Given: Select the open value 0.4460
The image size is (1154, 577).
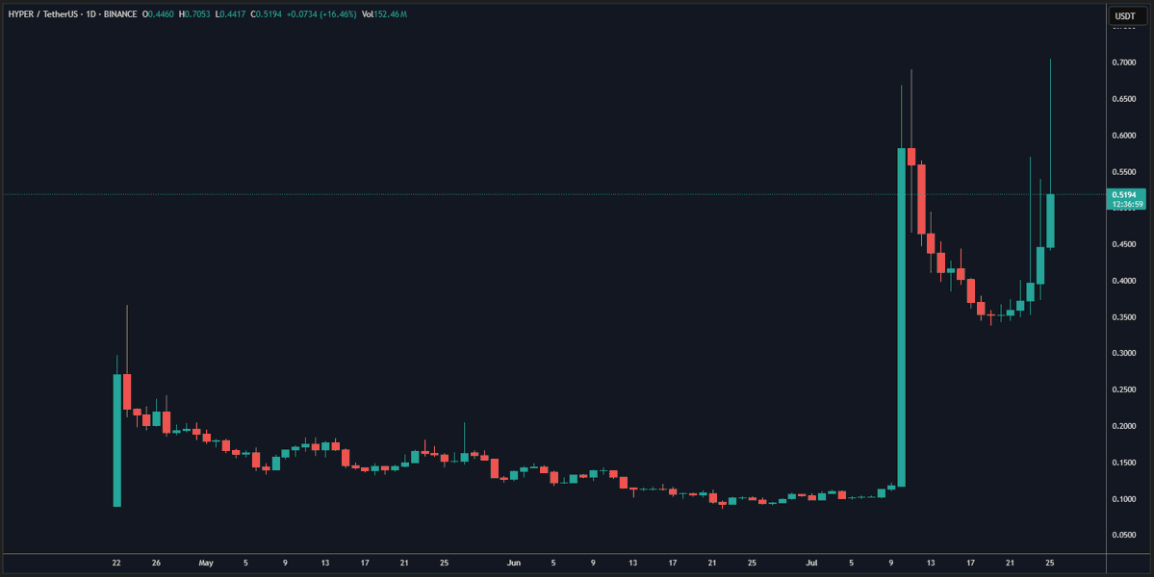Looking at the screenshot, I should pyautogui.click(x=161, y=14).
